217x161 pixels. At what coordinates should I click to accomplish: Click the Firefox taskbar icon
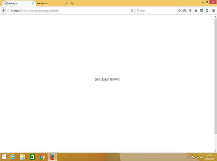coord(52,157)
